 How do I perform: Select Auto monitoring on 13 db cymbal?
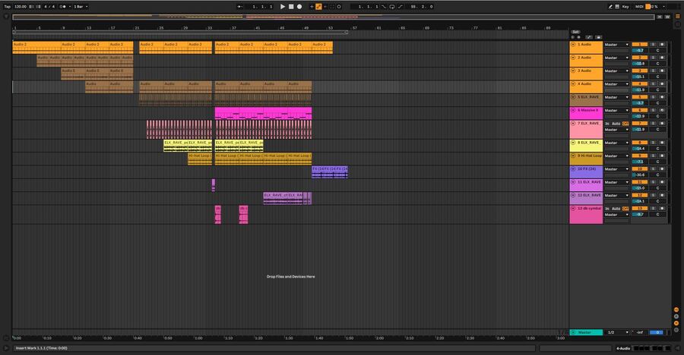click(x=616, y=209)
